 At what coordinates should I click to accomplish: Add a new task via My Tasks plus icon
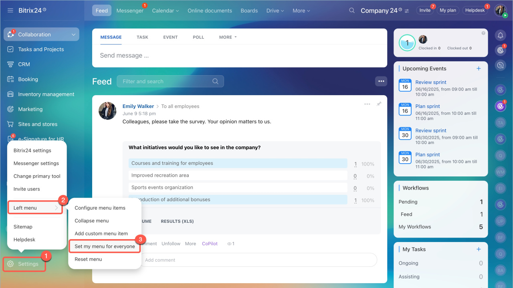(x=479, y=249)
